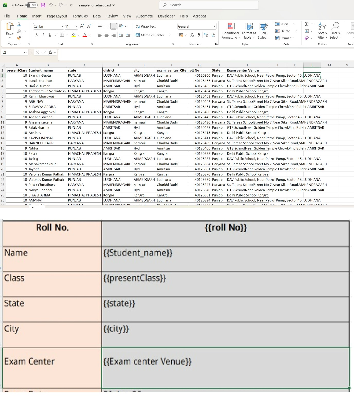Open the Orientation text angle icon
The width and height of the screenshot is (354, 401).
point(121,26)
